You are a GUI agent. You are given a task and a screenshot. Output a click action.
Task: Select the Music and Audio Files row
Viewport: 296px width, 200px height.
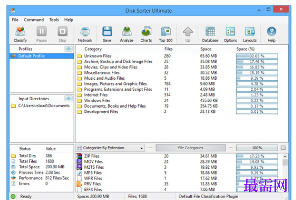(177, 78)
